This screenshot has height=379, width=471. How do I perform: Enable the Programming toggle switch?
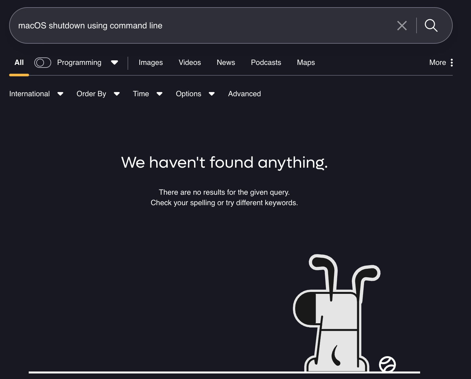click(43, 63)
